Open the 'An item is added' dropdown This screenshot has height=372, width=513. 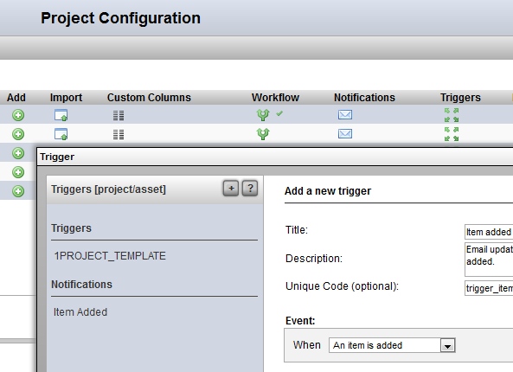pyautogui.click(x=392, y=345)
